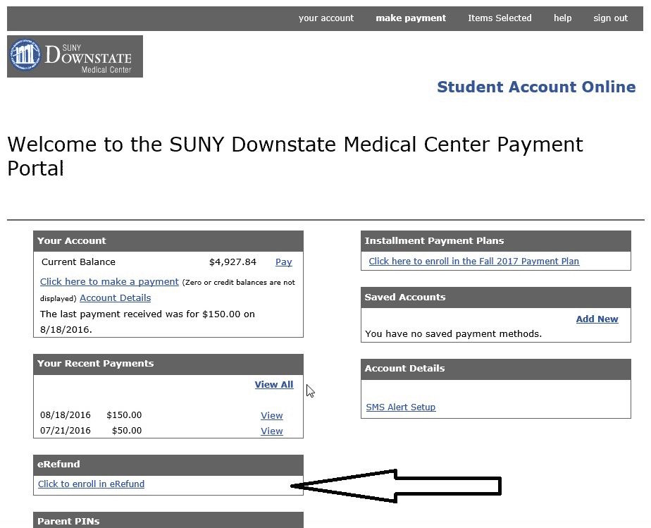
Task: Follow the 'Click here to make a payment' link
Action: click(x=109, y=282)
